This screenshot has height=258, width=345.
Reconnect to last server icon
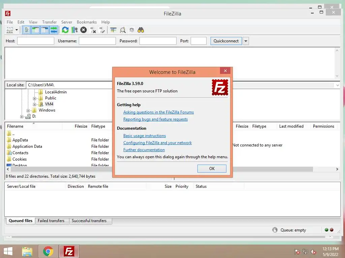pos(102,30)
